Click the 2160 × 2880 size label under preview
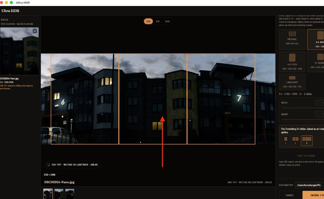This screenshot has height=199, width=324. [x=50, y=175]
